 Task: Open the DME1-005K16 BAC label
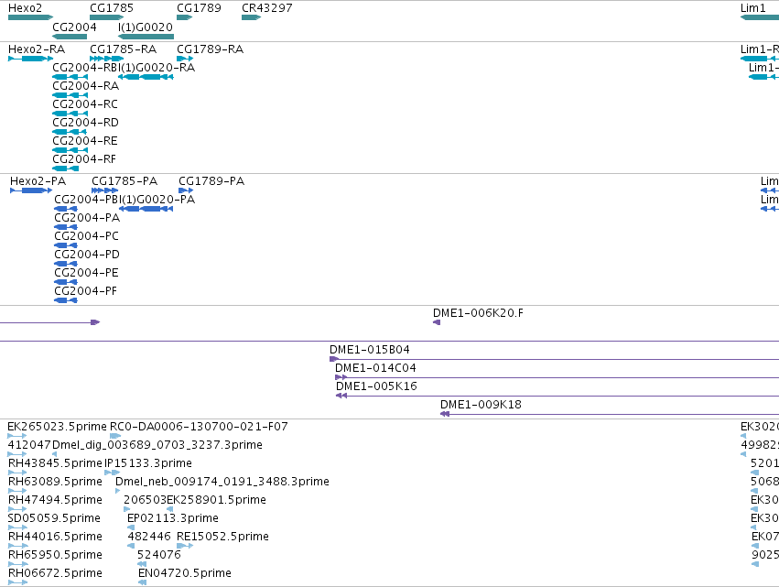pyautogui.click(x=376, y=386)
